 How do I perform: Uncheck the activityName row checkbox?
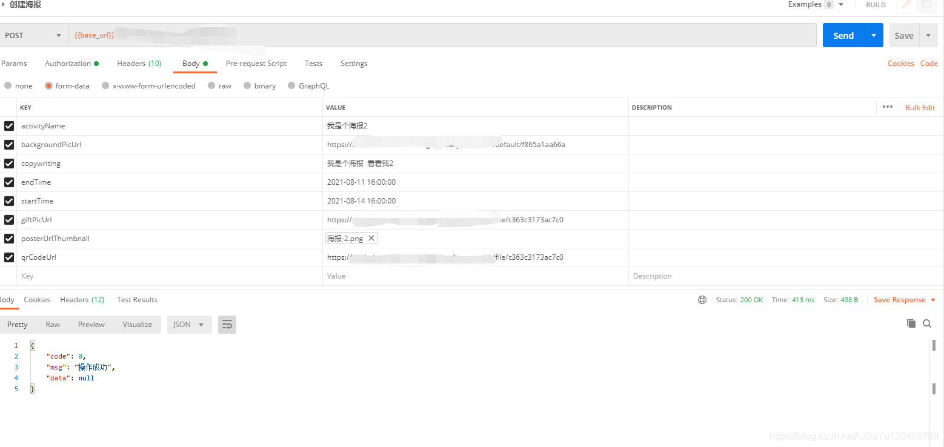pyautogui.click(x=9, y=126)
